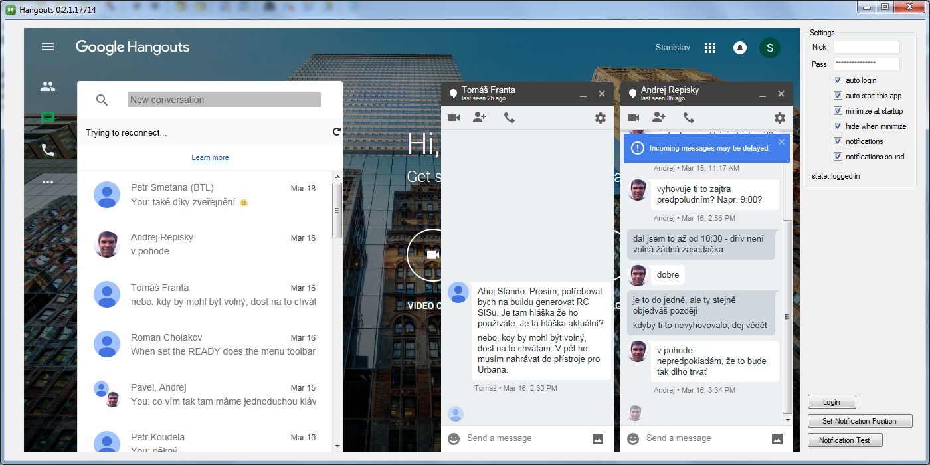Click the New conversation search field

click(x=224, y=100)
